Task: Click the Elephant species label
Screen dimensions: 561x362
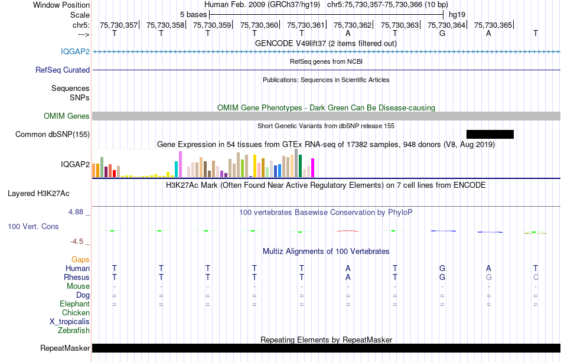Action: (75, 304)
